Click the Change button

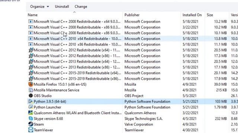(81, 7)
